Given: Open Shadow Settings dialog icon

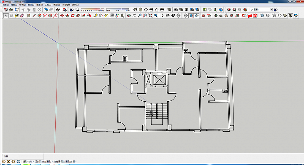Looking at the screenshot, I should point(72,9).
